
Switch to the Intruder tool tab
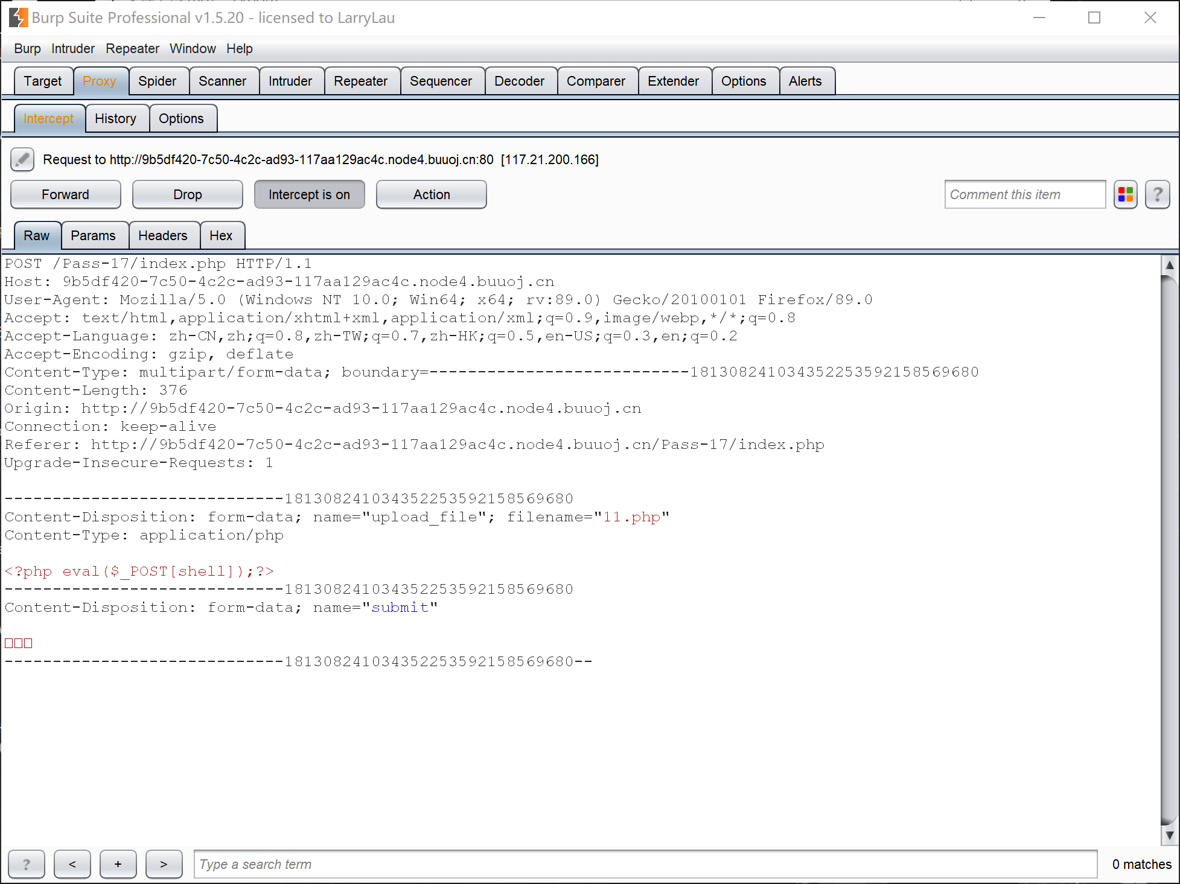[x=290, y=81]
